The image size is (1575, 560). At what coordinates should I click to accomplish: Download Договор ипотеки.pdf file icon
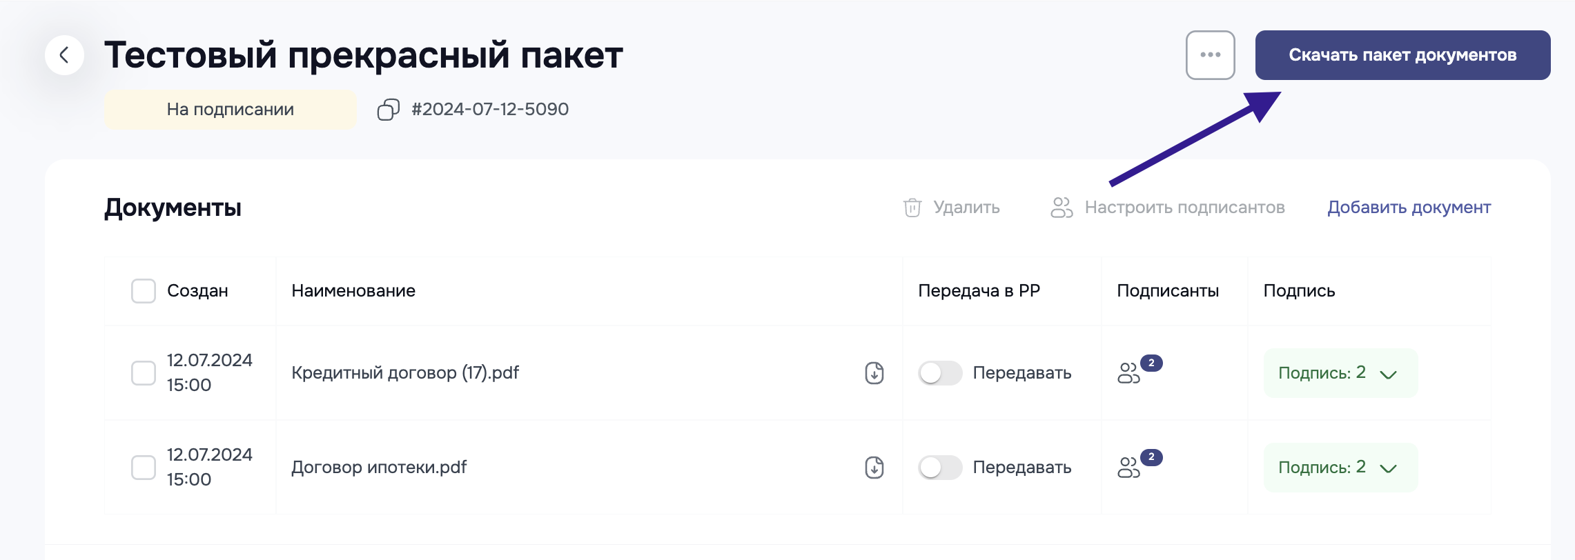point(874,468)
